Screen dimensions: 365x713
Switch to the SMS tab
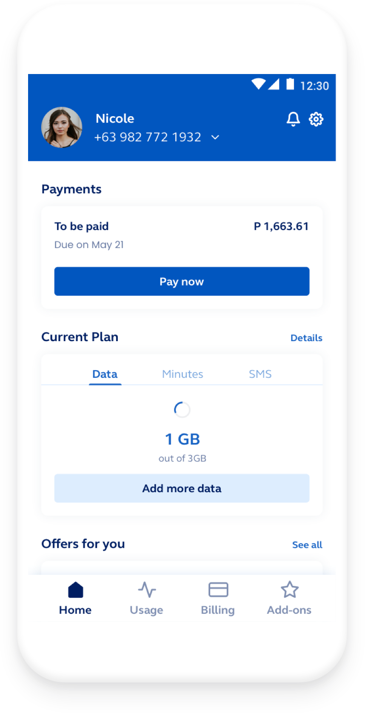pyautogui.click(x=260, y=374)
